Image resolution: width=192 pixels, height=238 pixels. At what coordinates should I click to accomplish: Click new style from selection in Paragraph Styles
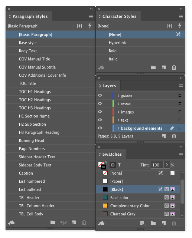click(x=79, y=26)
